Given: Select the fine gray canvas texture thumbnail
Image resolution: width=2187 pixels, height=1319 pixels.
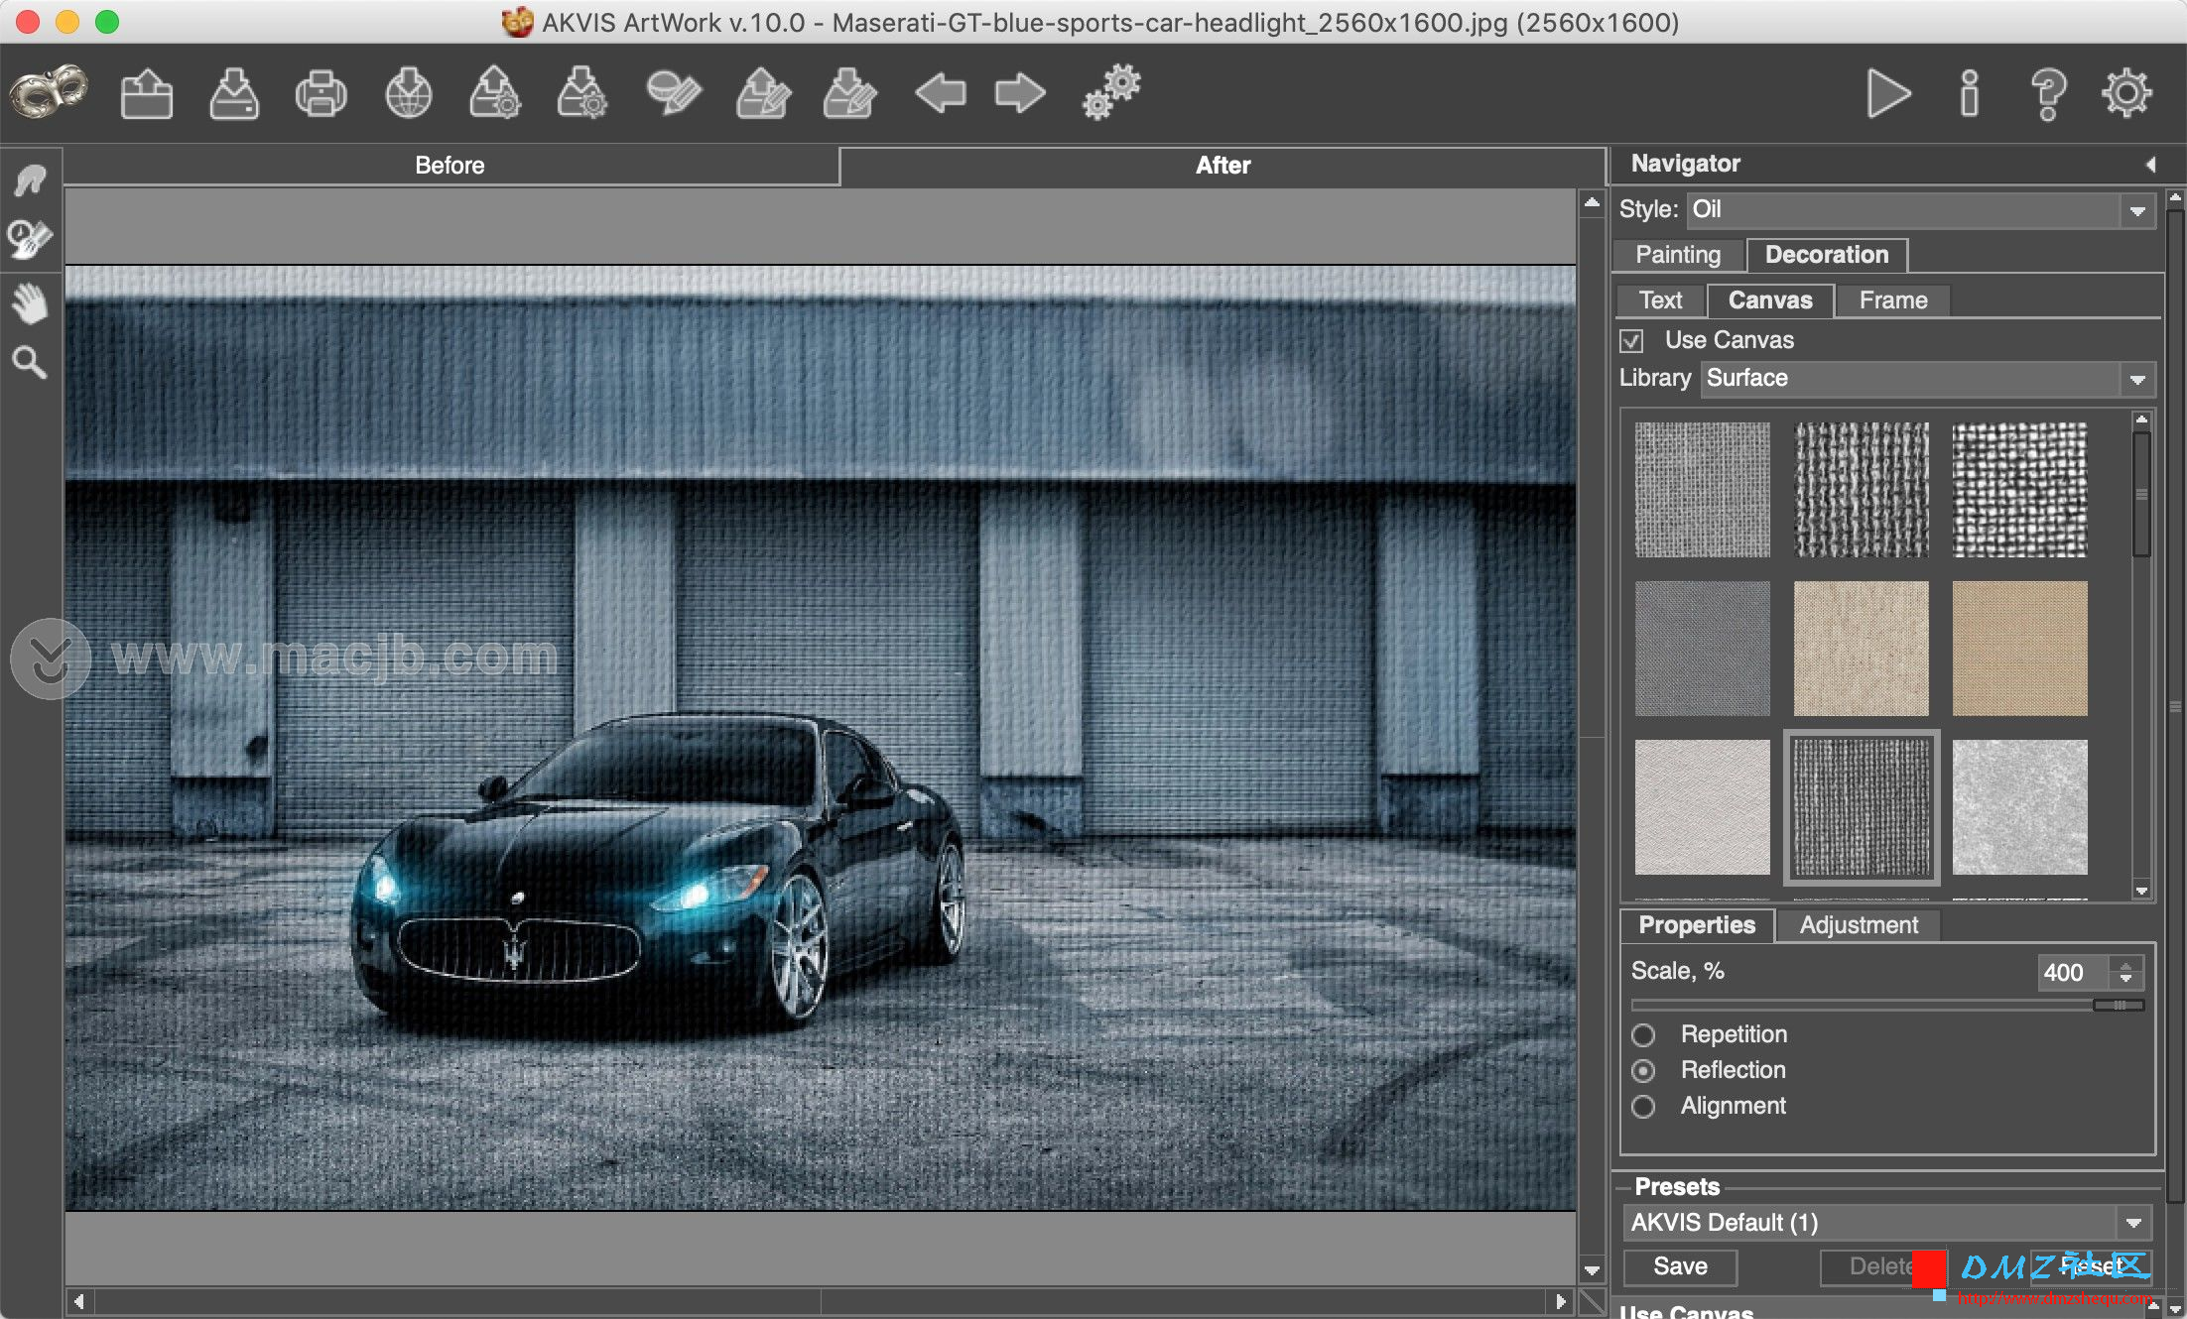Looking at the screenshot, I should point(1702,490).
